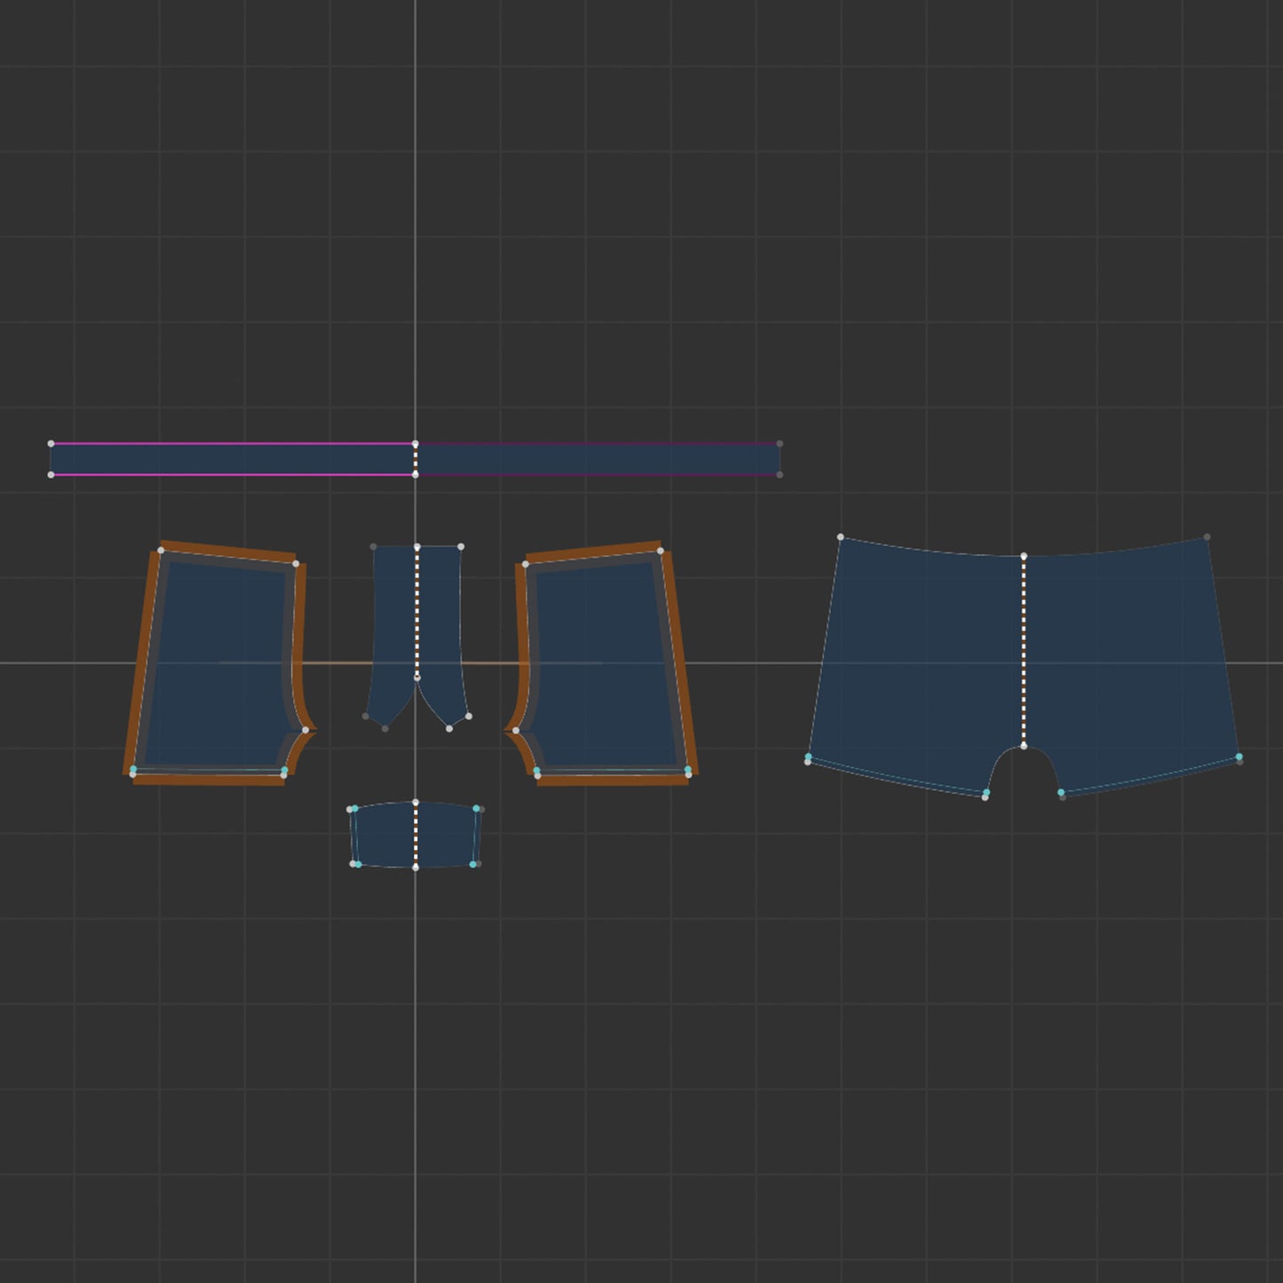Image resolution: width=1283 pixels, height=1283 pixels.
Task: Select the dashed center line of the waistband
Action: 416,459
